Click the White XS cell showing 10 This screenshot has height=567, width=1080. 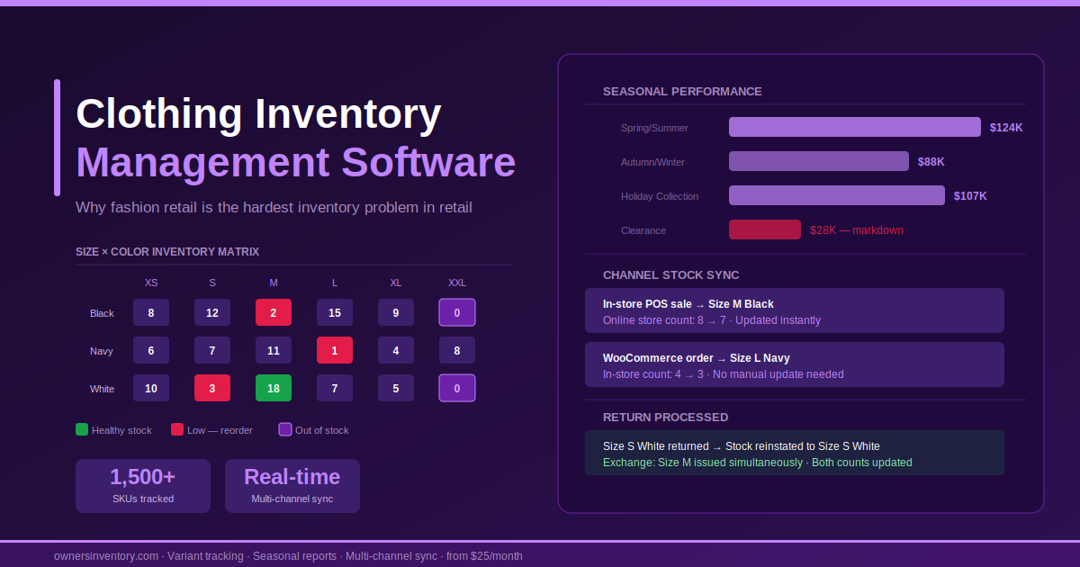tap(151, 388)
